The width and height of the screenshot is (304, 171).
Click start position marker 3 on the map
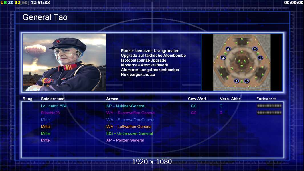[x=223, y=58]
